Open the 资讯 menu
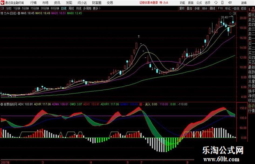 coord(57,3)
